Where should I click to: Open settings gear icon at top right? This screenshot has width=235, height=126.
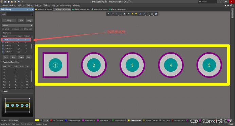point(228,5)
